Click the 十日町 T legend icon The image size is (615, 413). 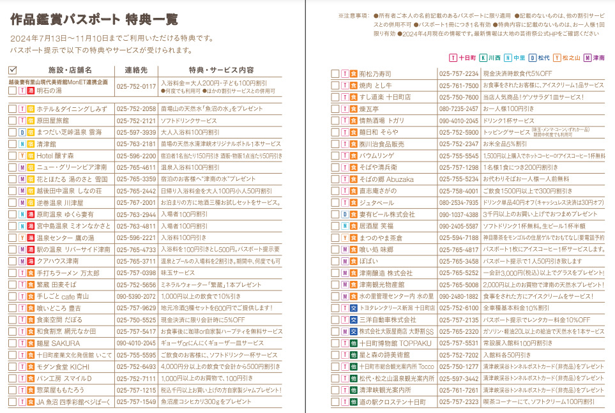453,58
